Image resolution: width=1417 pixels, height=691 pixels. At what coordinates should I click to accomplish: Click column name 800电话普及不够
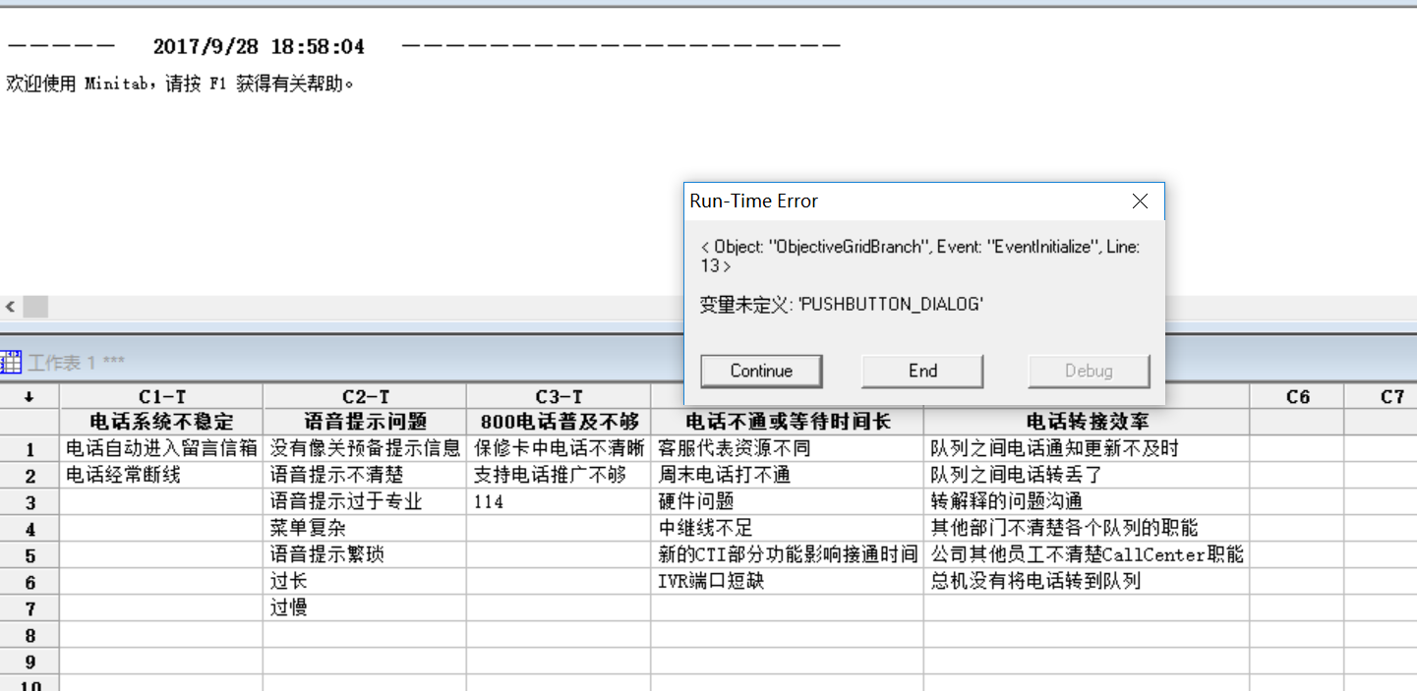point(559,422)
